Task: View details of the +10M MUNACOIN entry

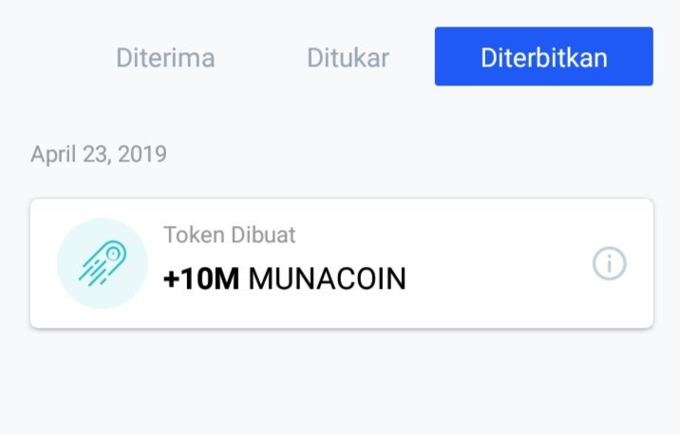Action: [x=609, y=264]
